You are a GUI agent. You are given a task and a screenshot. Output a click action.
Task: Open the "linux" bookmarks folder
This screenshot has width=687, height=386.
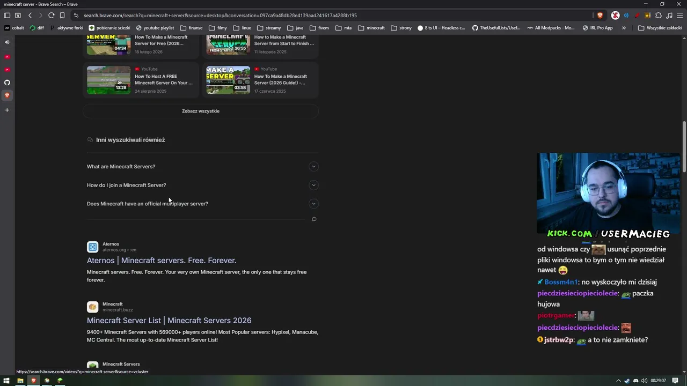click(x=242, y=28)
